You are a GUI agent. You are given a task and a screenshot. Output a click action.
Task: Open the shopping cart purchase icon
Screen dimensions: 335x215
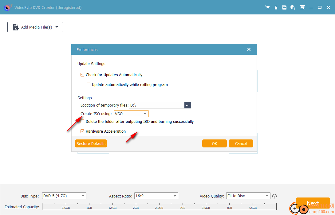[267, 7]
